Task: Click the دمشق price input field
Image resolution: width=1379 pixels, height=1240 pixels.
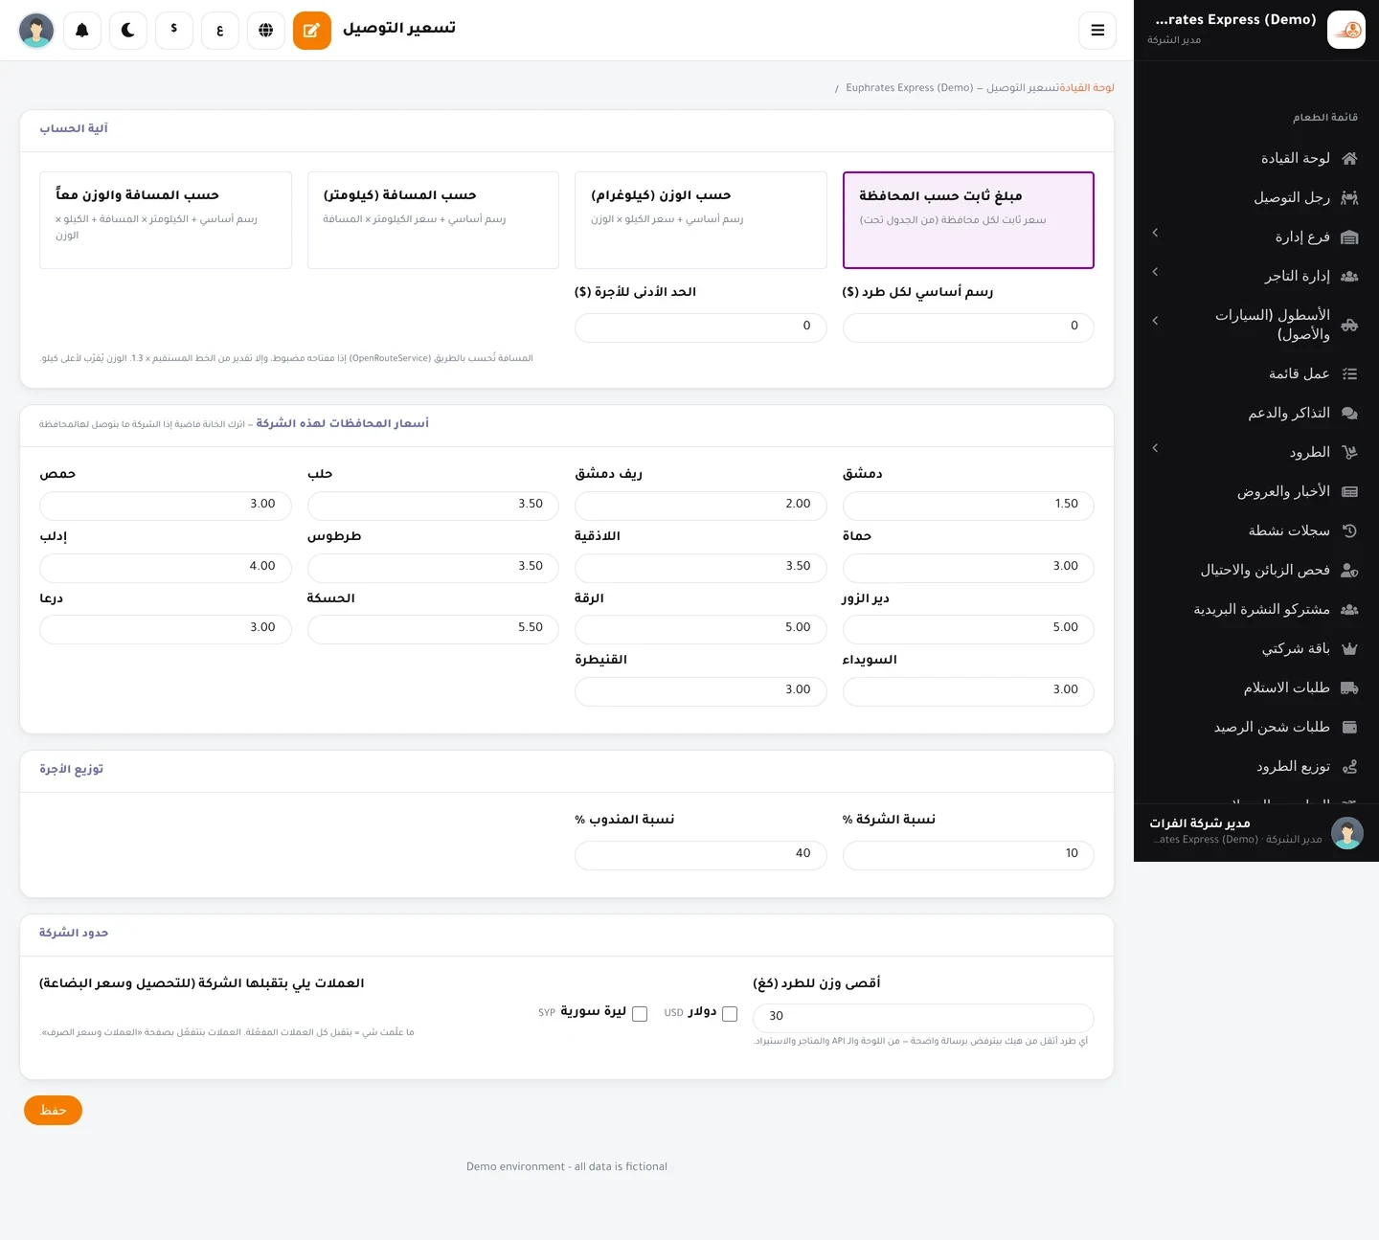Action: pos(968,505)
